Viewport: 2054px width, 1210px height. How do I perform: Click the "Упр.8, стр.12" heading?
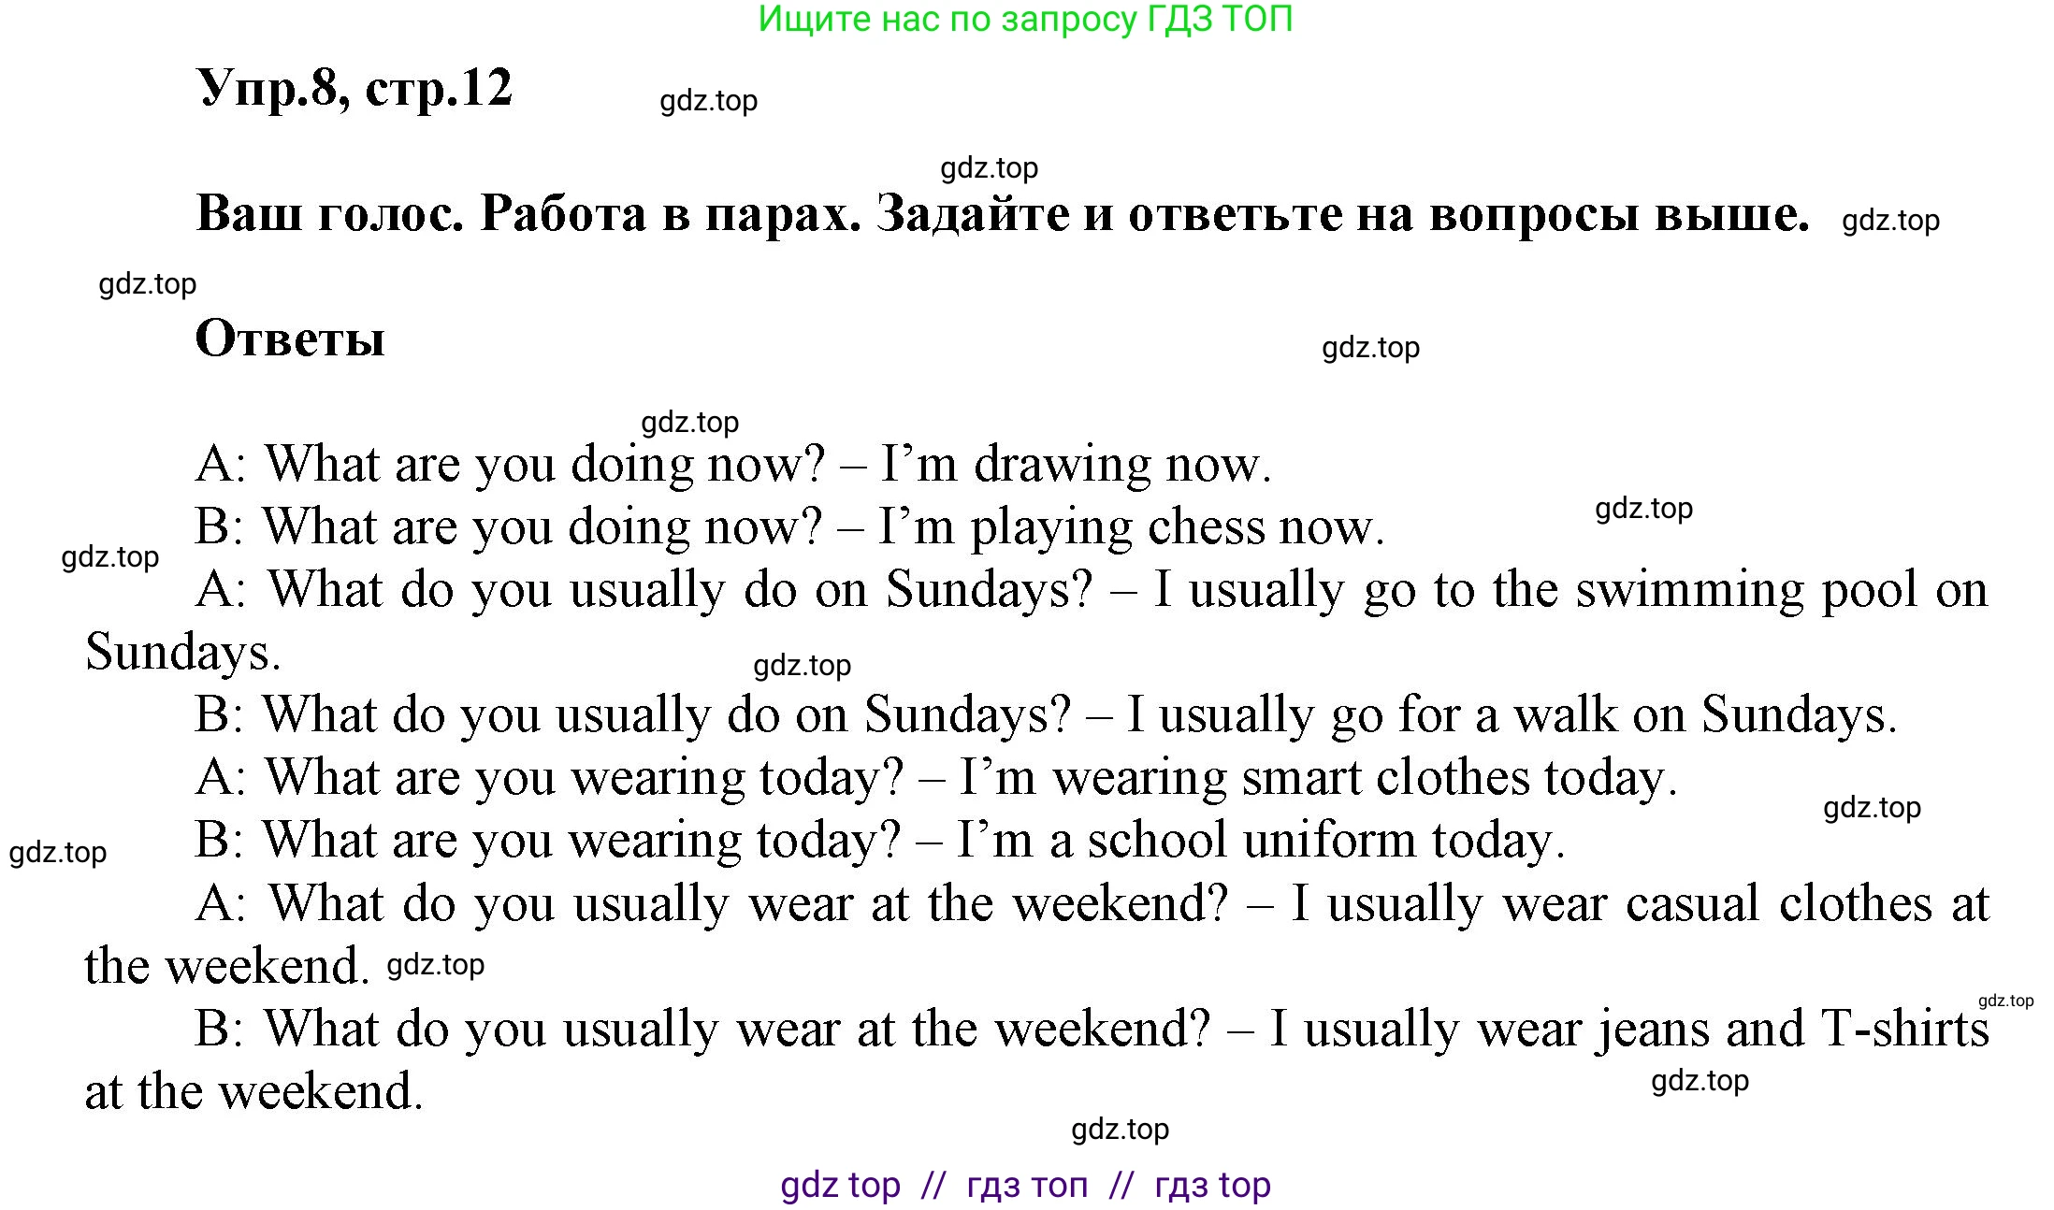pyautogui.click(x=354, y=89)
